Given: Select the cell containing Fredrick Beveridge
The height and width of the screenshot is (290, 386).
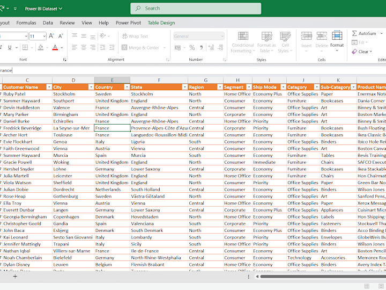Looking at the screenshot, I should [x=27, y=128].
